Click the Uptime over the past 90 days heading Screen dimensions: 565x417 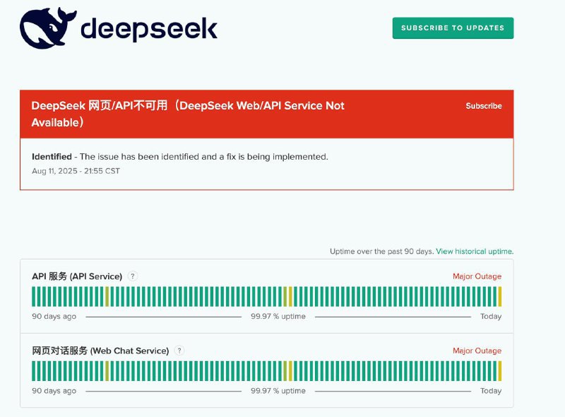[380, 251]
